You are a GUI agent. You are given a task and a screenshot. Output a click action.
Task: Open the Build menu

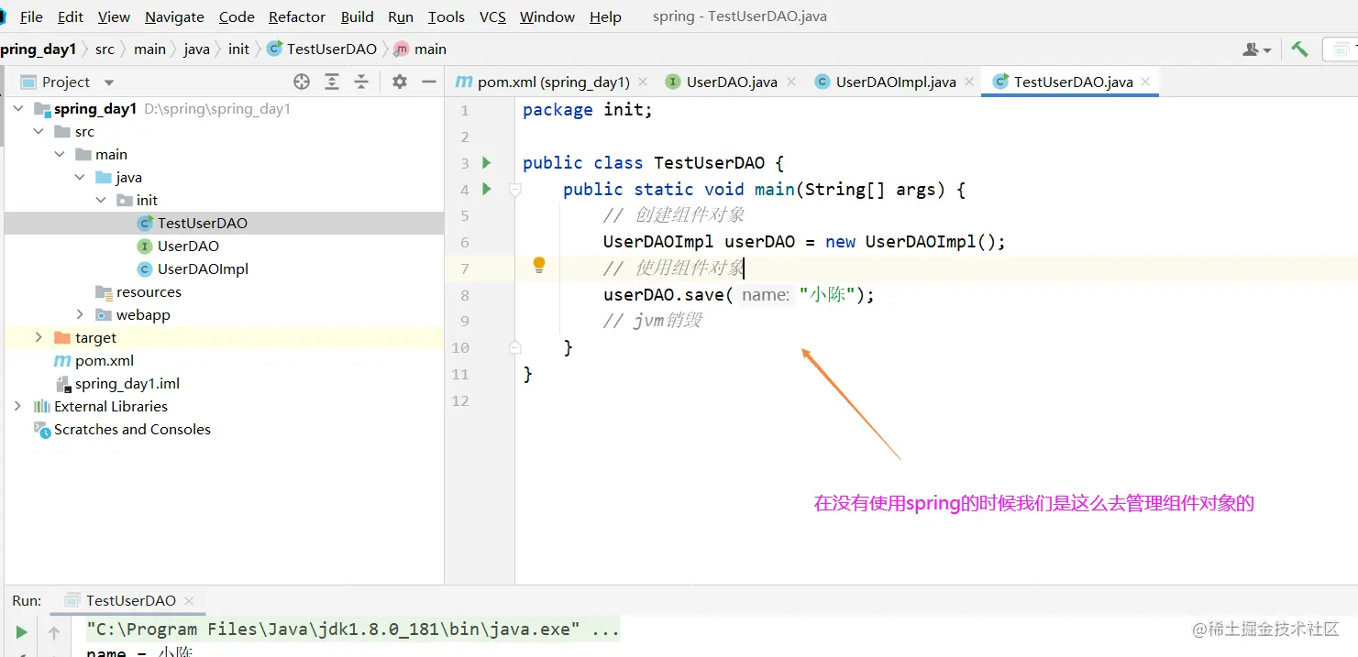coord(357,16)
